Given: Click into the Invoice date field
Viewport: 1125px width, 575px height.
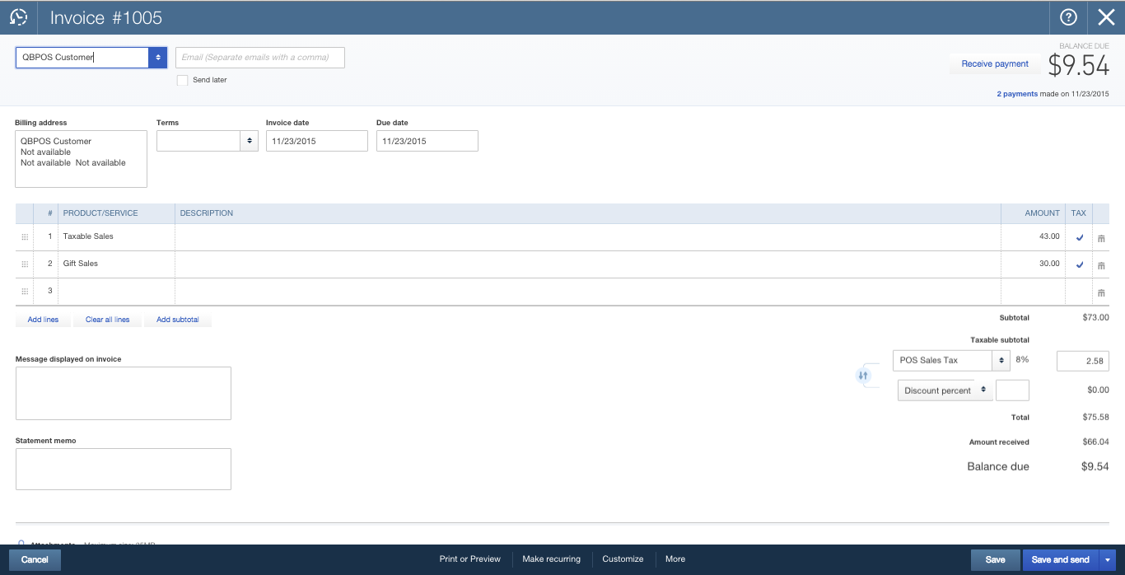Looking at the screenshot, I should 317,141.
